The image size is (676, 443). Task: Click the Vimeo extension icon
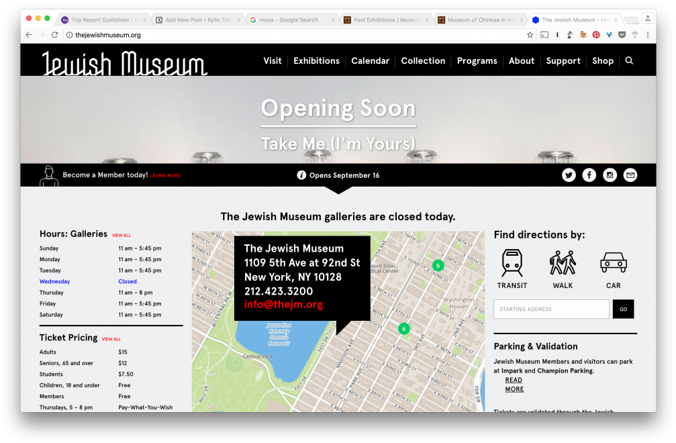(609, 35)
